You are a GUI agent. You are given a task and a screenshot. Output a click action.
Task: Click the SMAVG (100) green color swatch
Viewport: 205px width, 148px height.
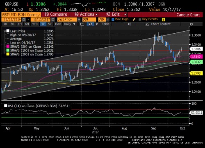coord(8,50)
